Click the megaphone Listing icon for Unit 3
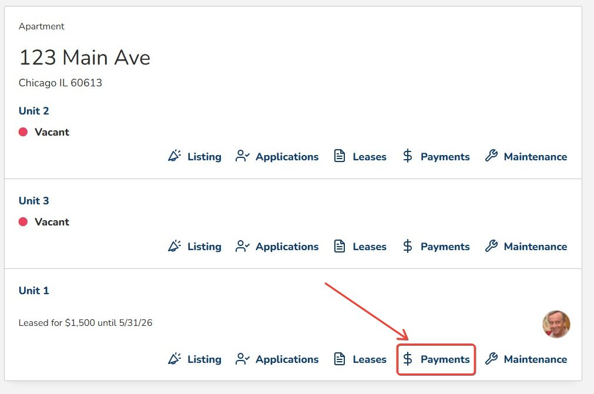Screen dimensions: 594x394 click(174, 246)
